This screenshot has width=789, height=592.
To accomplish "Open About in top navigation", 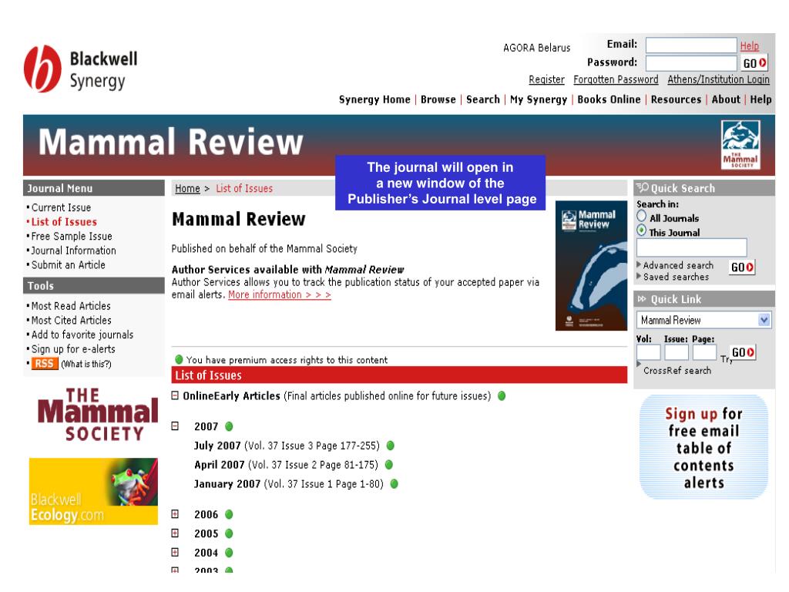I will click(x=726, y=99).
